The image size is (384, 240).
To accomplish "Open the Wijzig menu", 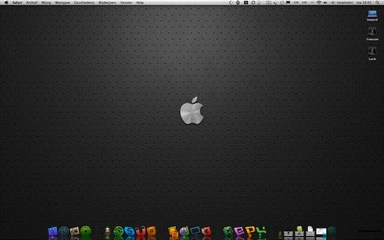I will tap(46, 2).
